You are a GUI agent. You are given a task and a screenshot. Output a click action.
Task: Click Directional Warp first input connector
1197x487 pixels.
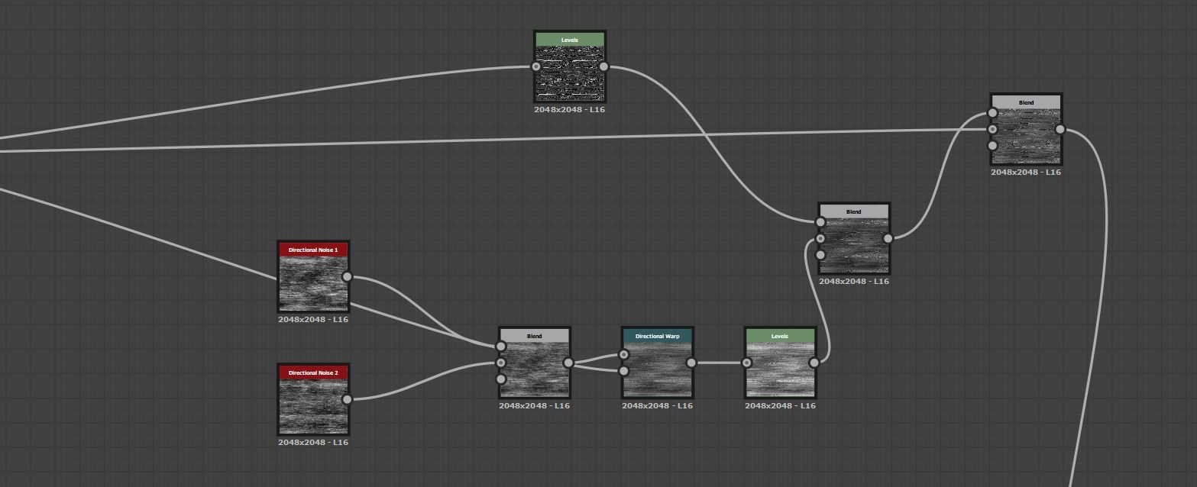(x=624, y=354)
